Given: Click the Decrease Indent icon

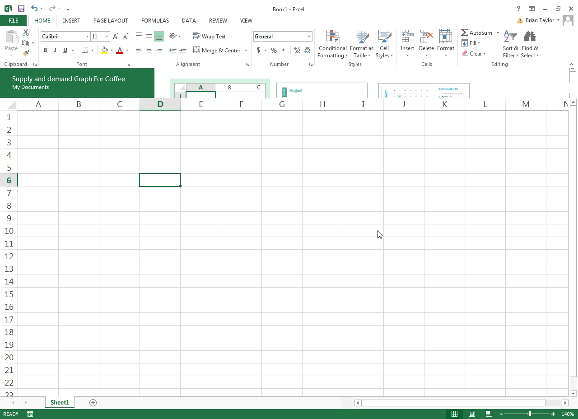Looking at the screenshot, I should click(x=173, y=50).
